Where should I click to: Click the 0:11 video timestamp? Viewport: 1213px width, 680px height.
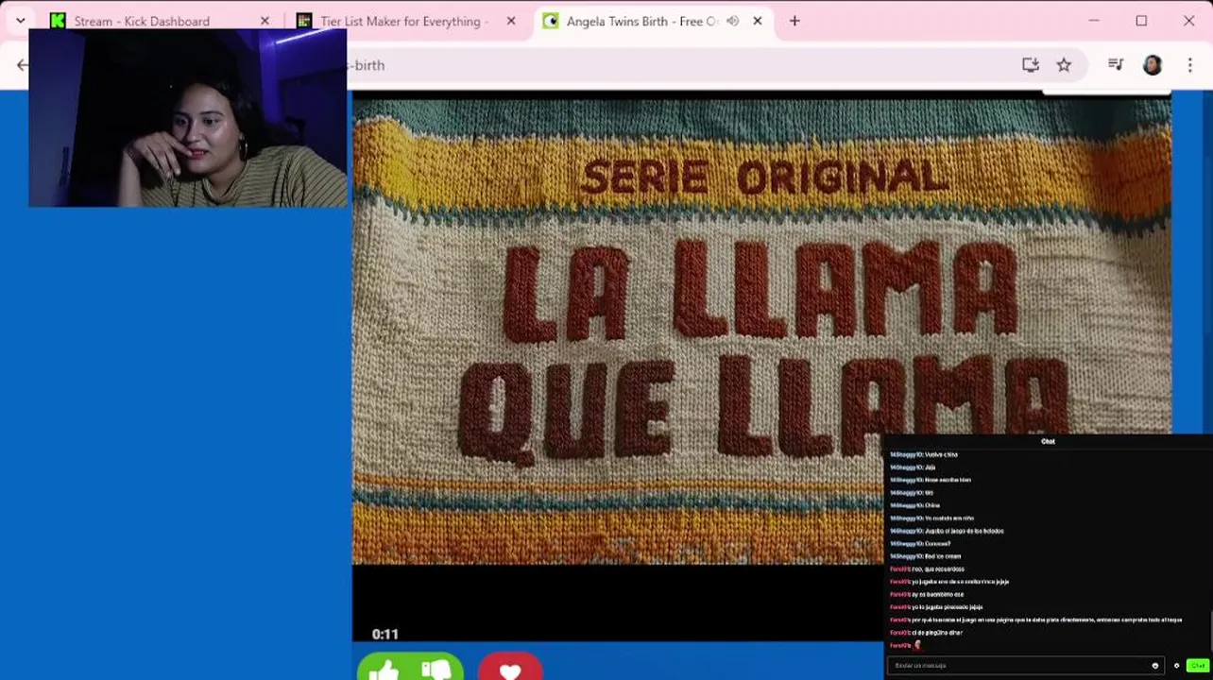click(x=384, y=635)
